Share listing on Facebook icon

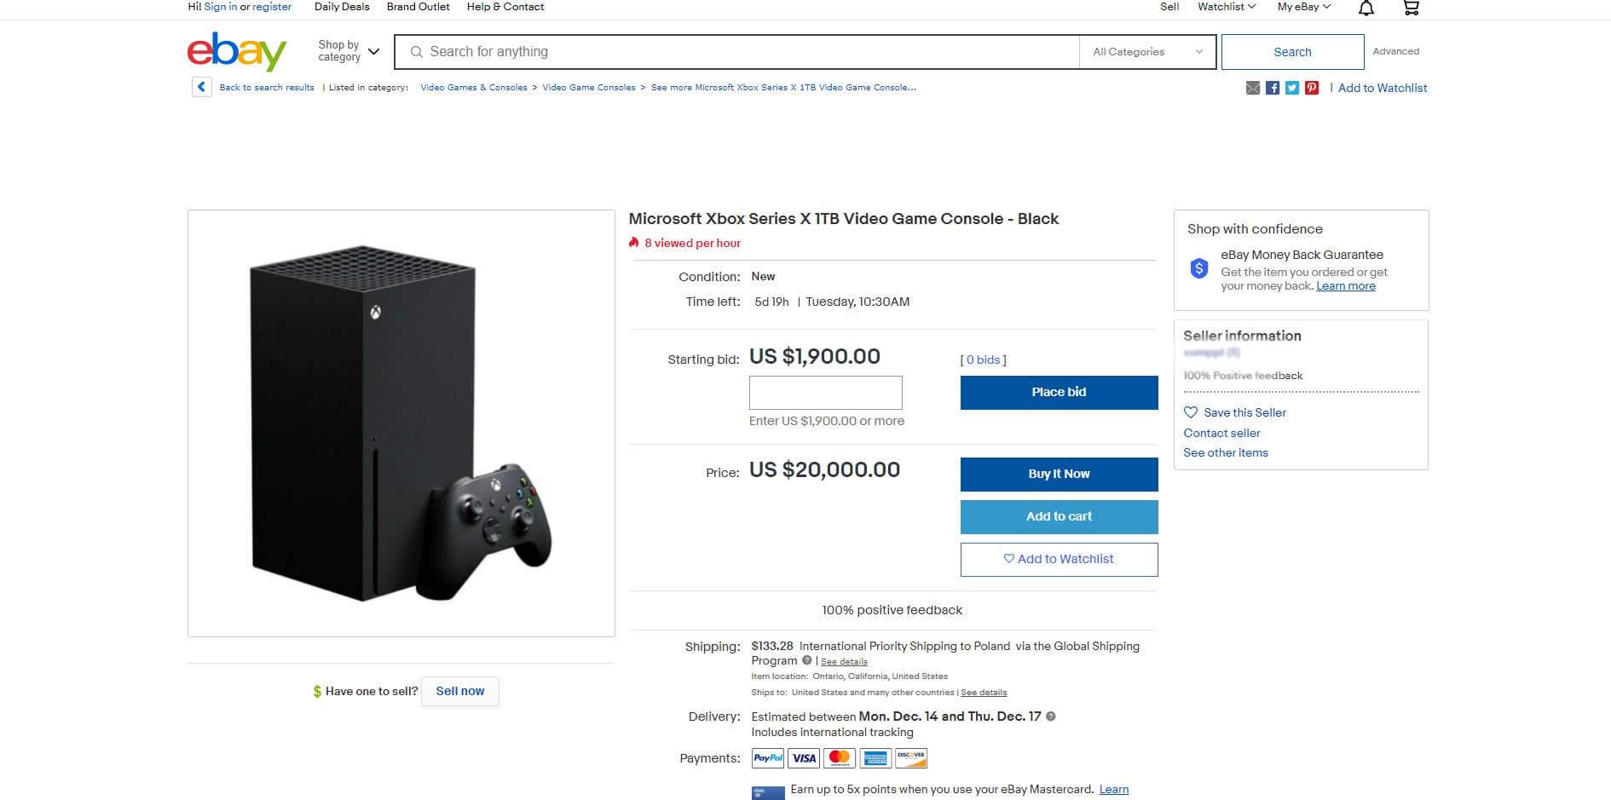pyautogui.click(x=1273, y=88)
